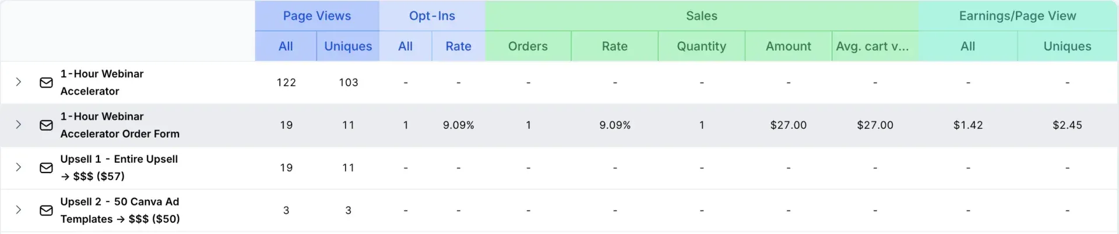Viewport: 1119px width, 234px height.
Task: Expand the 1-Hour Webinar Accelerator row
Action: [19, 82]
